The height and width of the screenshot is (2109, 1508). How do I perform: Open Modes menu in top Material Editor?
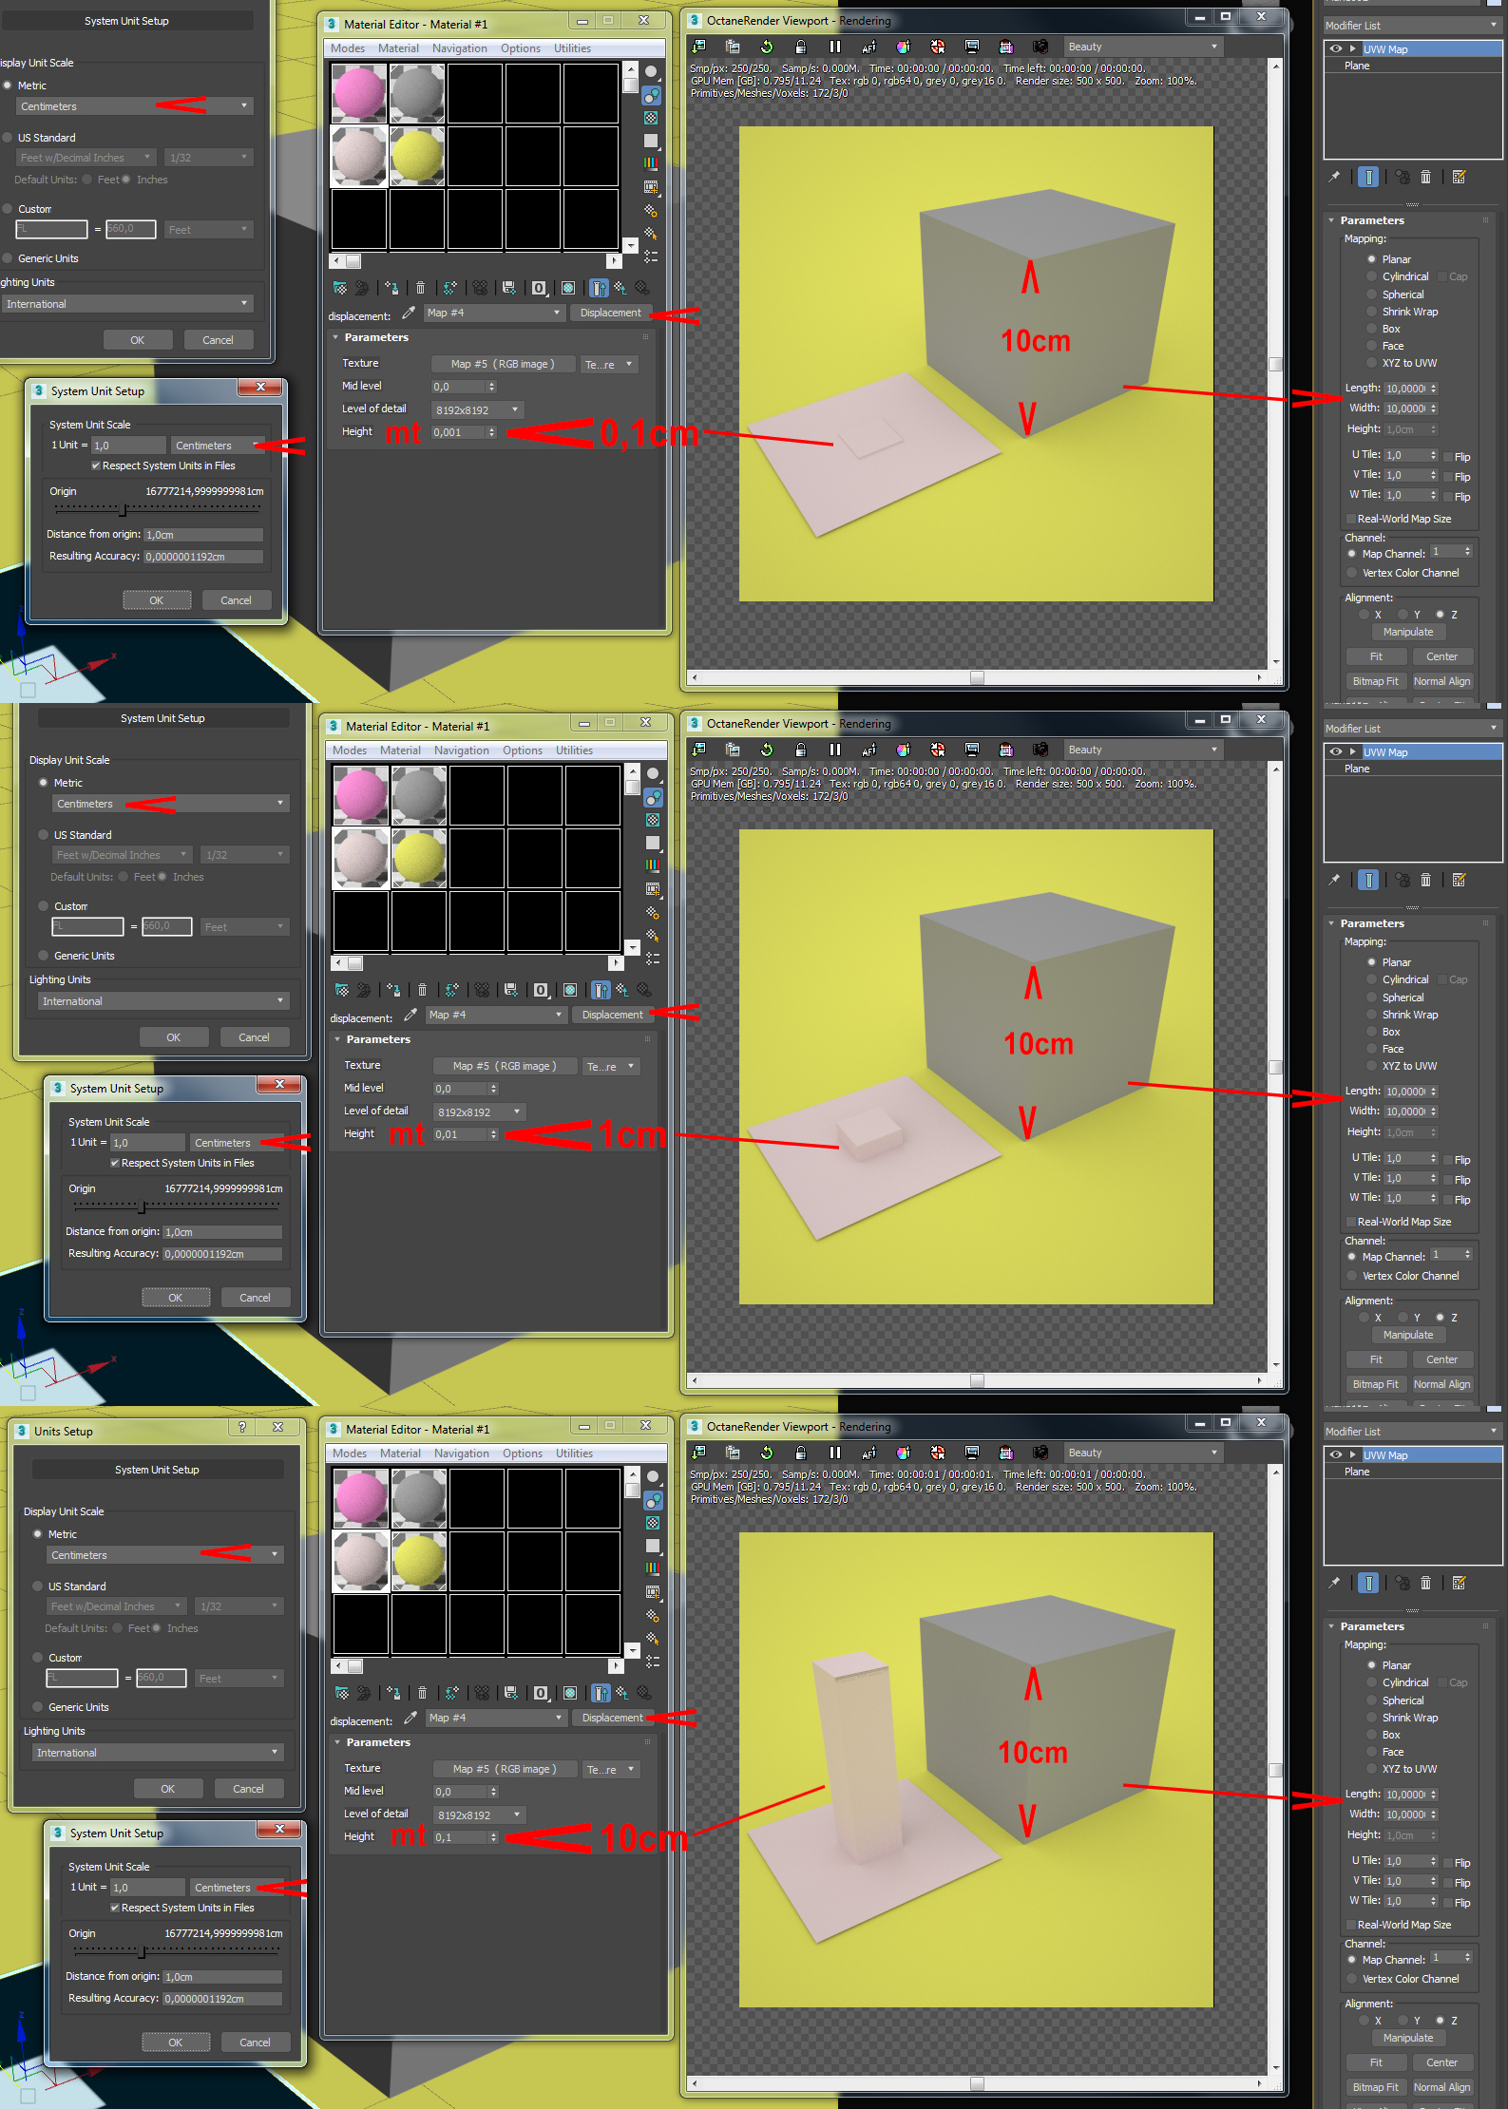point(348,48)
